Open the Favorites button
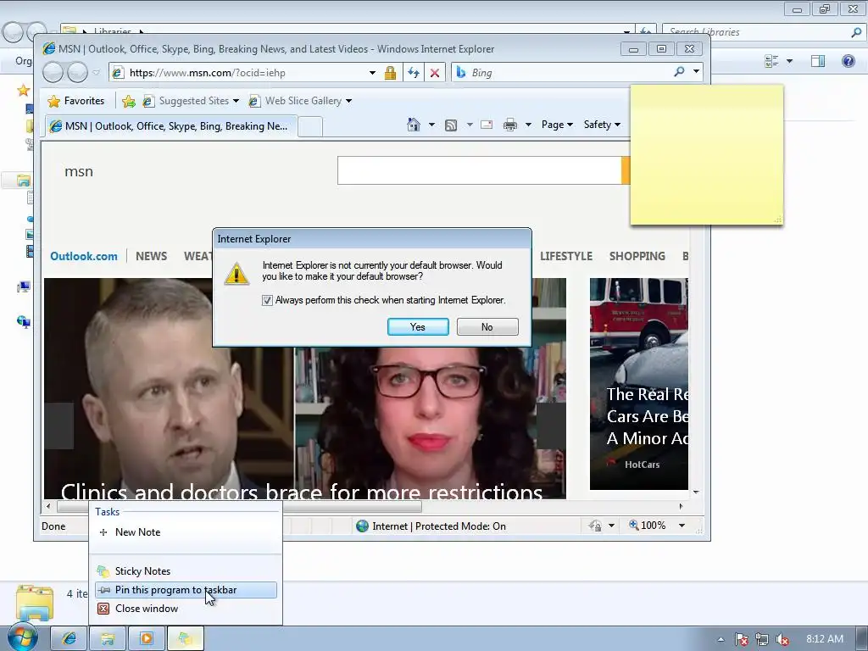This screenshot has width=868, height=651. [76, 101]
